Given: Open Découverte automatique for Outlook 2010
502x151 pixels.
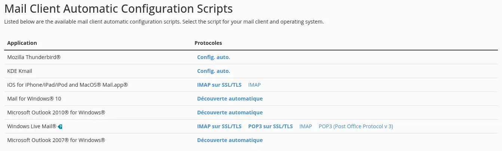Looking at the screenshot, I should tap(230, 113).
